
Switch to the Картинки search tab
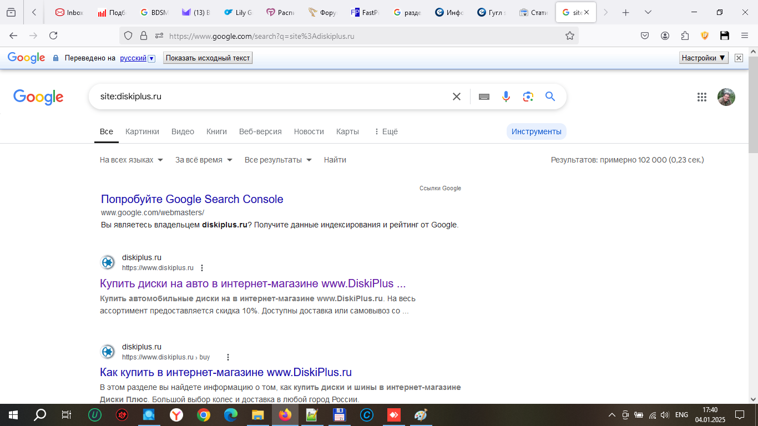pyautogui.click(x=142, y=131)
